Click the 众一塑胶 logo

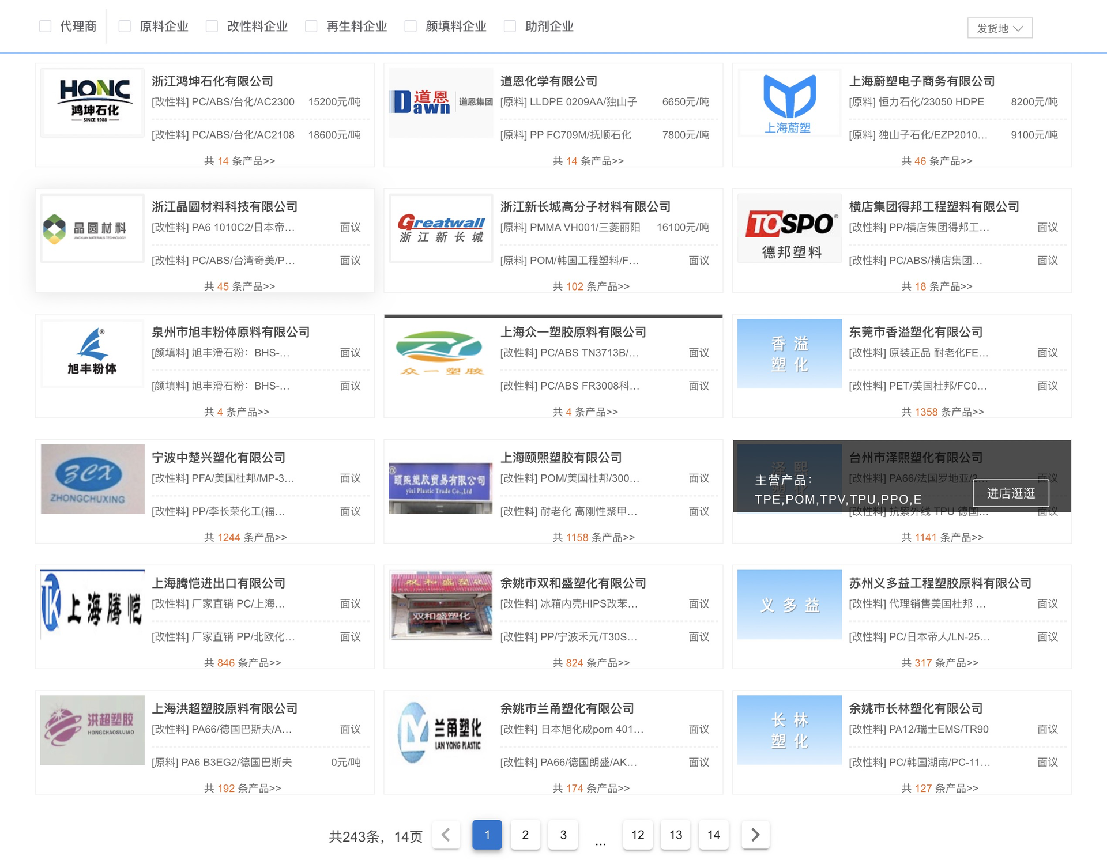(x=441, y=353)
